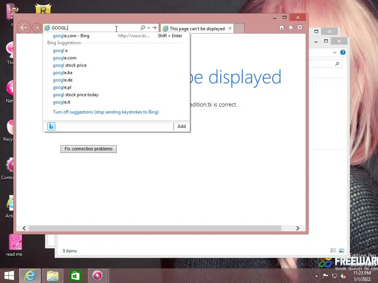Open the Tools gear icon
378x283 pixels.
tap(300, 27)
